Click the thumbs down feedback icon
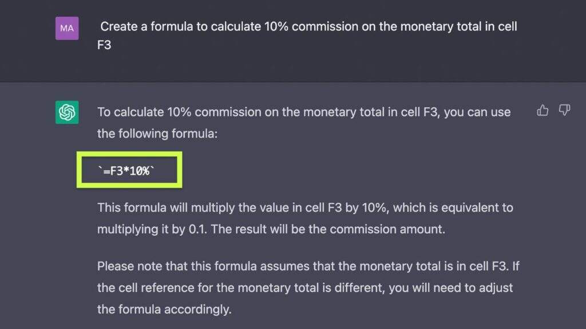This screenshot has width=586, height=329. [564, 110]
